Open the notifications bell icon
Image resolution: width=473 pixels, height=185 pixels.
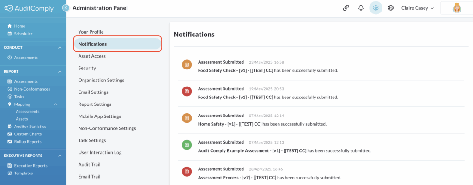(x=361, y=8)
